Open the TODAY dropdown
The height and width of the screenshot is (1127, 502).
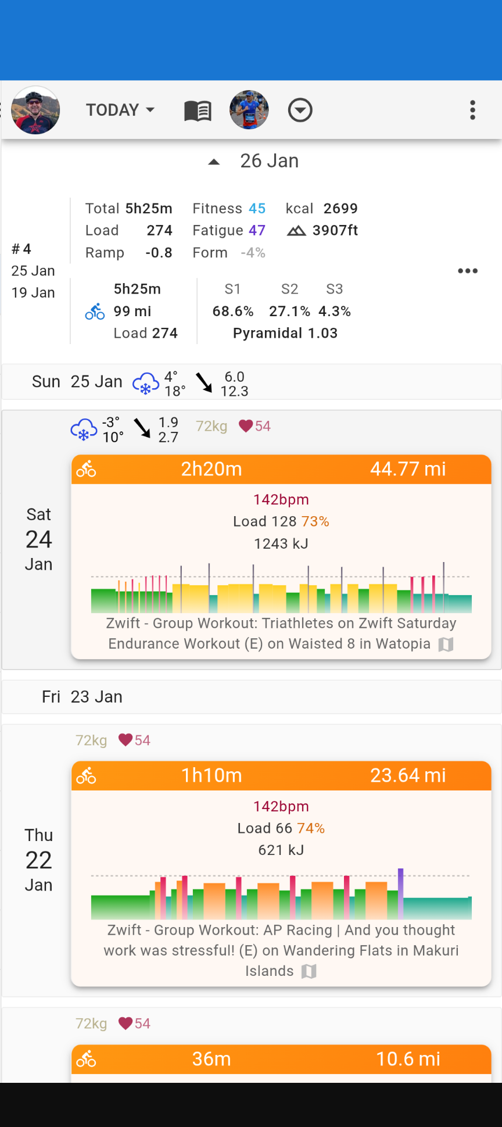[x=120, y=110]
